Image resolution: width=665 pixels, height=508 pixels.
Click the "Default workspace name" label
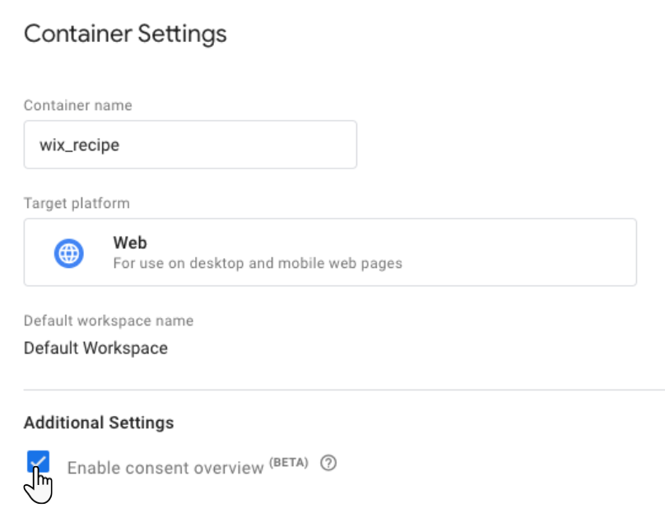(x=109, y=321)
